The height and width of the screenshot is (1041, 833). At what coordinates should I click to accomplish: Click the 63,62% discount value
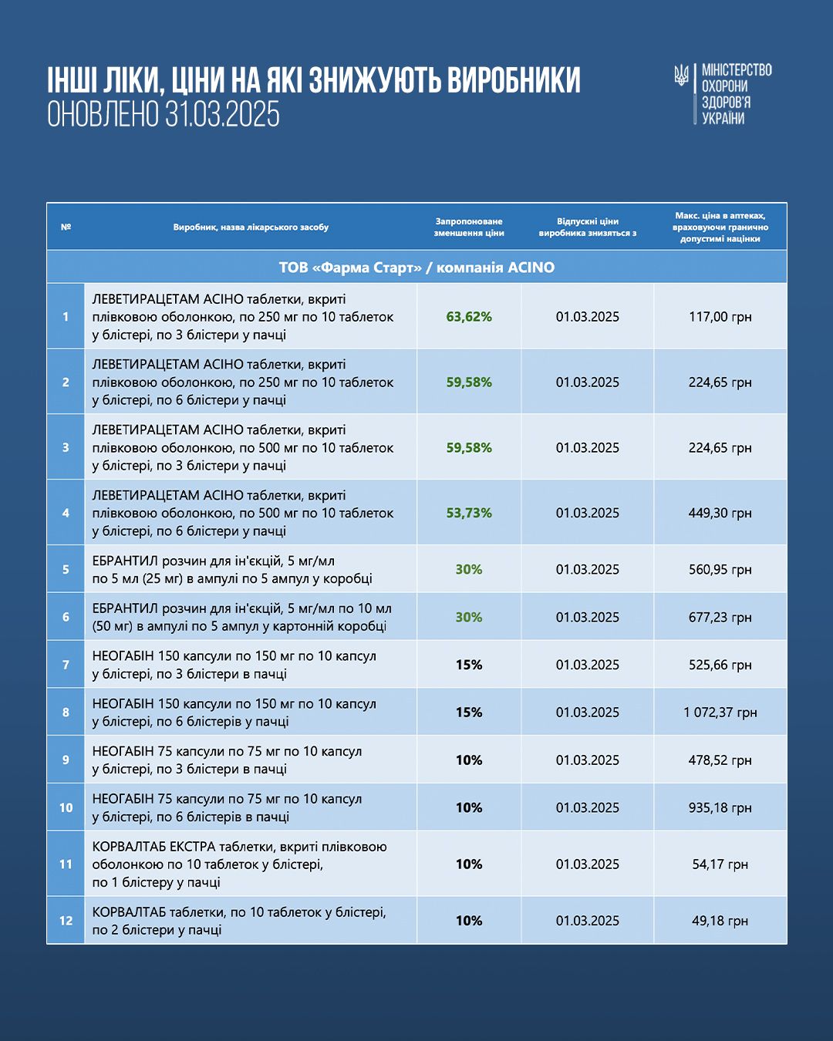click(x=469, y=317)
